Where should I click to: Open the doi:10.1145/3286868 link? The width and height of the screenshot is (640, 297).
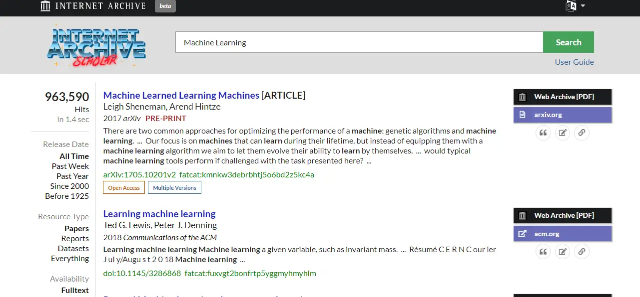142,274
